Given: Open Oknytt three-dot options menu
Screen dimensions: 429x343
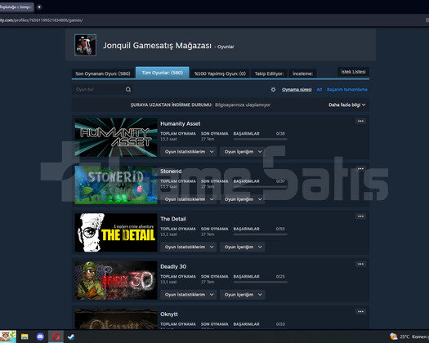Looking at the screenshot, I should click(x=360, y=311).
